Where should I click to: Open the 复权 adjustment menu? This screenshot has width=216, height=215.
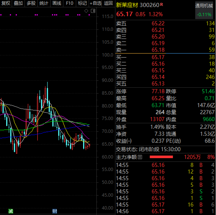[x=6, y=3]
